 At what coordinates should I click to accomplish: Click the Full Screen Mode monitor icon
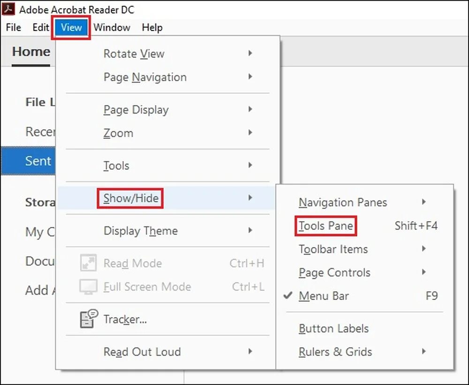tap(88, 286)
